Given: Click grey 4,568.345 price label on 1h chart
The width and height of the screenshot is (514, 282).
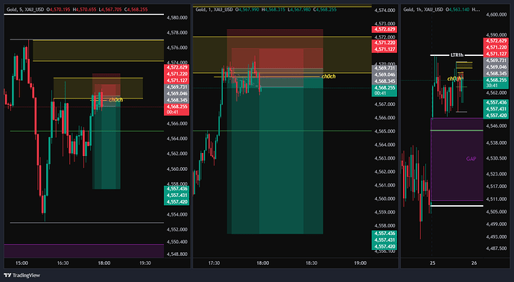Looking at the screenshot, I should click(x=496, y=73).
